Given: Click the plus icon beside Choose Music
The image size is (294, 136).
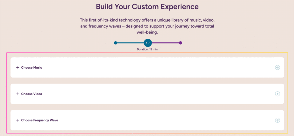Looking at the screenshot, I should tap(18, 67).
